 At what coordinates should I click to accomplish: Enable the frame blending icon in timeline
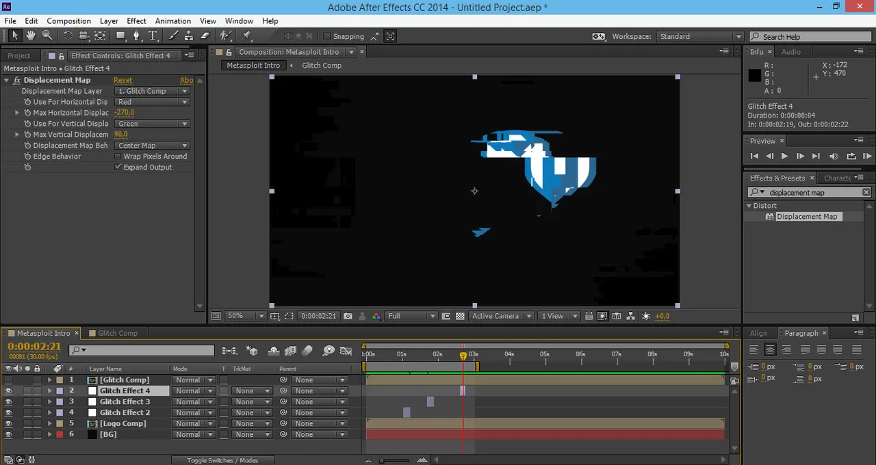click(x=290, y=351)
